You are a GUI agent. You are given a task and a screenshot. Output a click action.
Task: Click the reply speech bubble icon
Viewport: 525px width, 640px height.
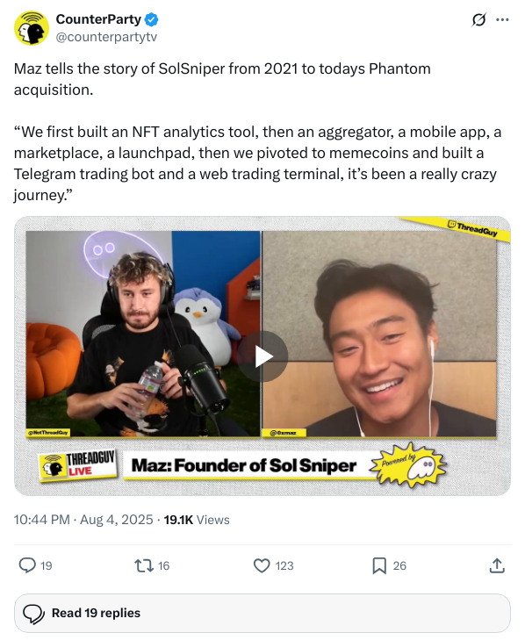tap(27, 565)
